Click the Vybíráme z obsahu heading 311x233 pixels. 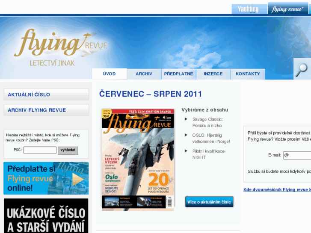click(204, 109)
